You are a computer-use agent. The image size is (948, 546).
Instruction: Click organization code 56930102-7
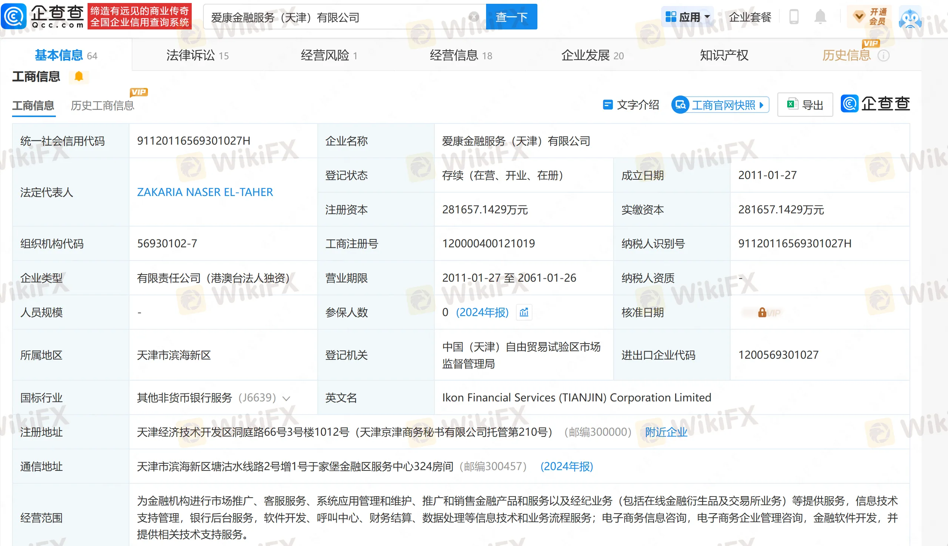(x=167, y=244)
